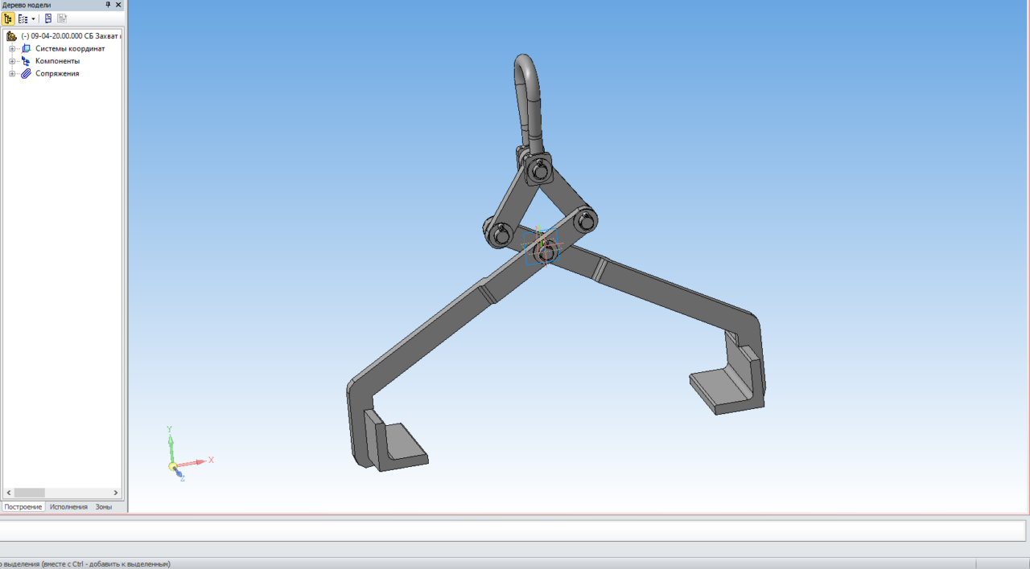Screen dimensions: 1030x569
Task: Switch to the Исполнения tab
Action: [68, 507]
